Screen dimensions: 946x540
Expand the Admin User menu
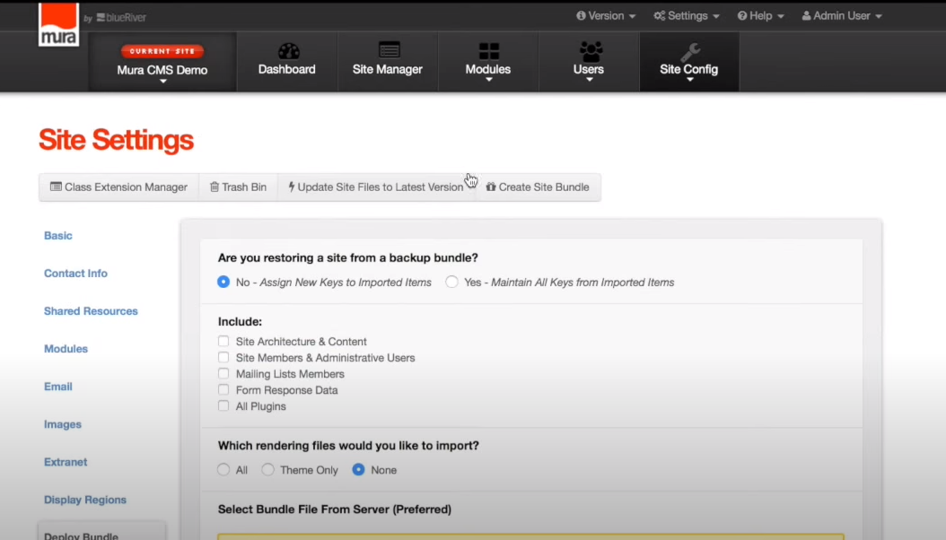[840, 15]
